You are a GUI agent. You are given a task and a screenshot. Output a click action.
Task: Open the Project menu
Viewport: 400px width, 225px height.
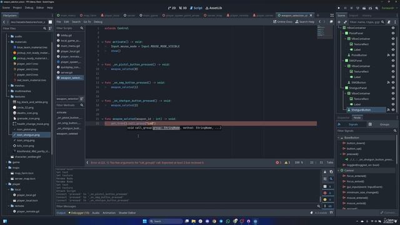pyautogui.click(x=17, y=7)
